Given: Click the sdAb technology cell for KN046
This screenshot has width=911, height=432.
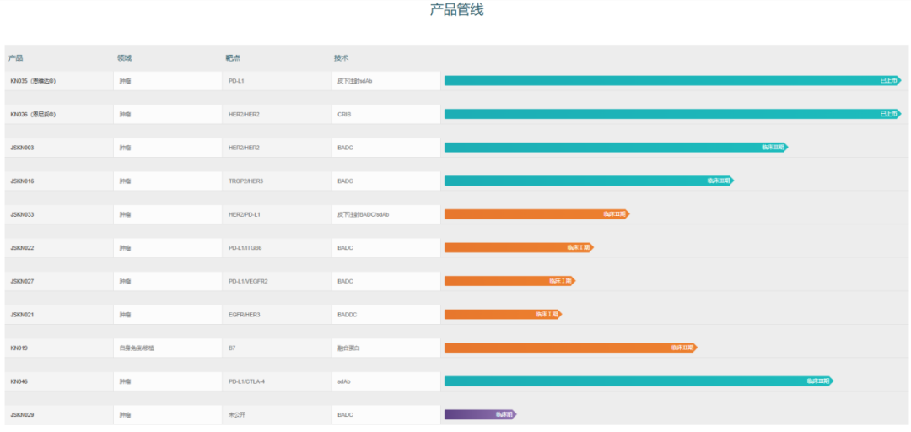Looking at the screenshot, I should pyautogui.click(x=386, y=381).
